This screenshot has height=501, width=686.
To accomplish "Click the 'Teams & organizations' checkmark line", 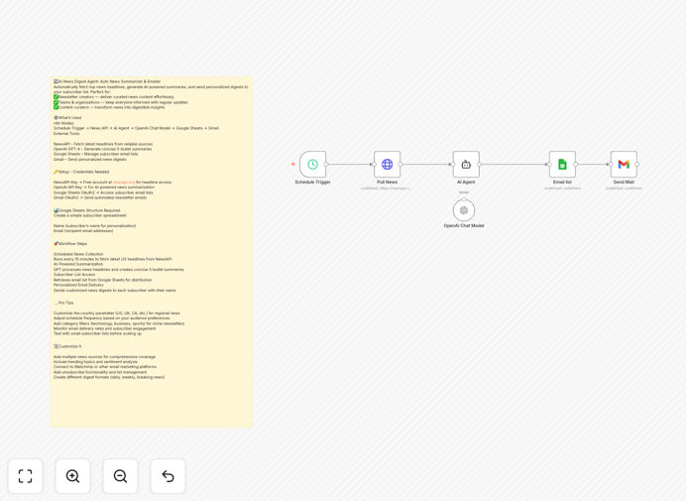I will pyautogui.click(x=121, y=102).
